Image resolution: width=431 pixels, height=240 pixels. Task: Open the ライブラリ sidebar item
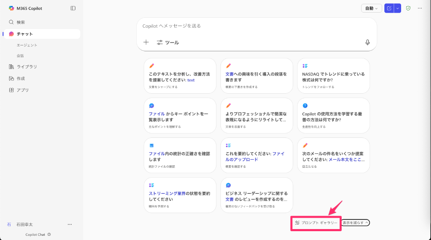point(27,67)
